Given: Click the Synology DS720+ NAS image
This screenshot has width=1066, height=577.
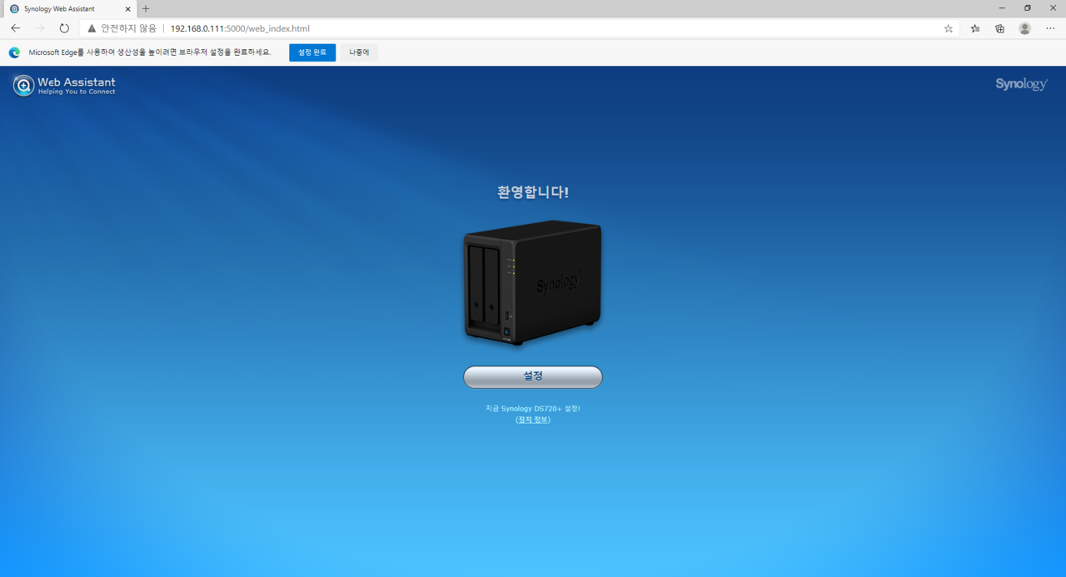Looking at the screenshot, I should pos(533,281).
